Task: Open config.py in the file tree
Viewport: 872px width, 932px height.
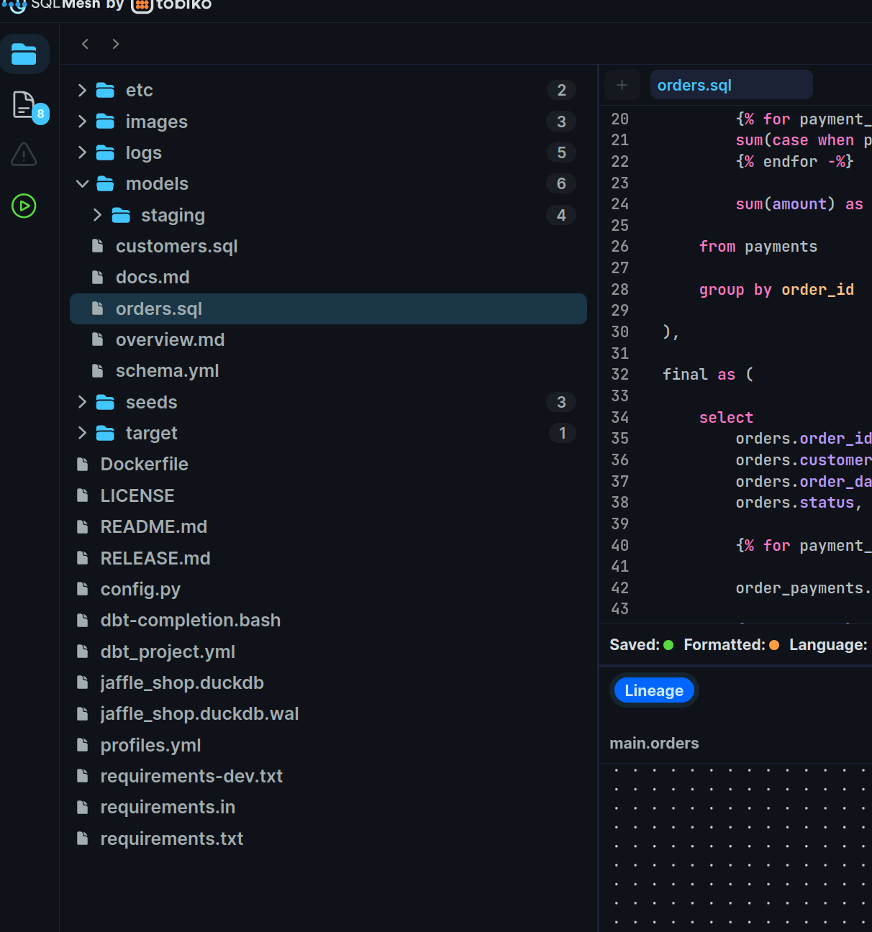Action: point(140,589)
